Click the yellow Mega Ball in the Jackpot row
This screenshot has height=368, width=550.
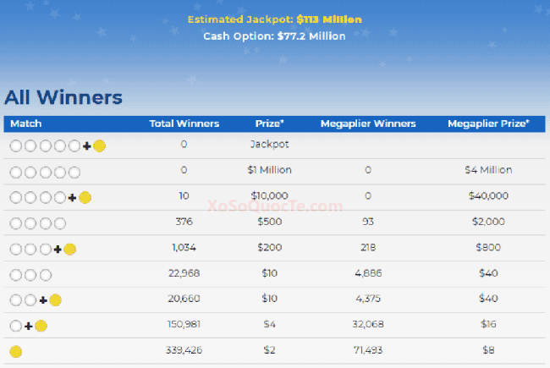pos(99,146)
